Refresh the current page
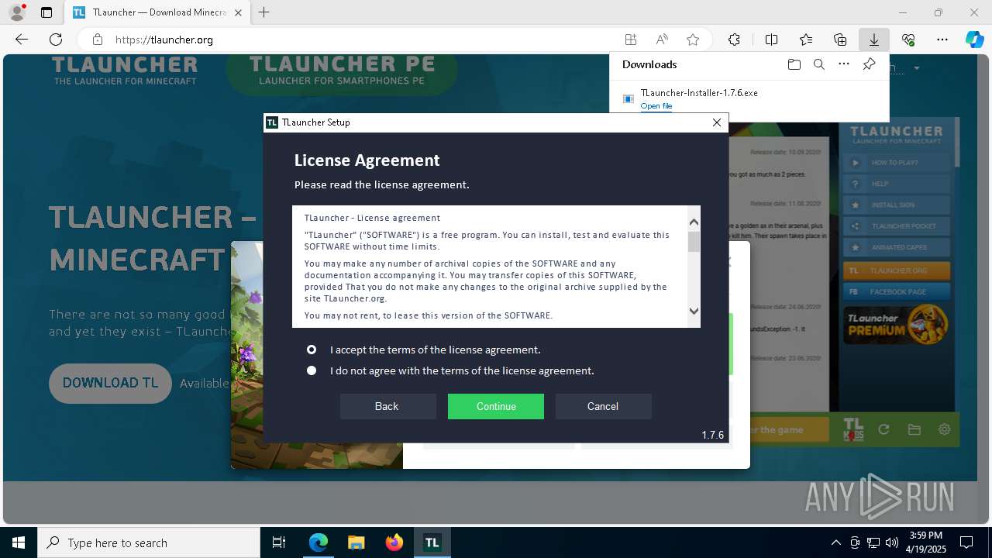 tap(56, 40)
